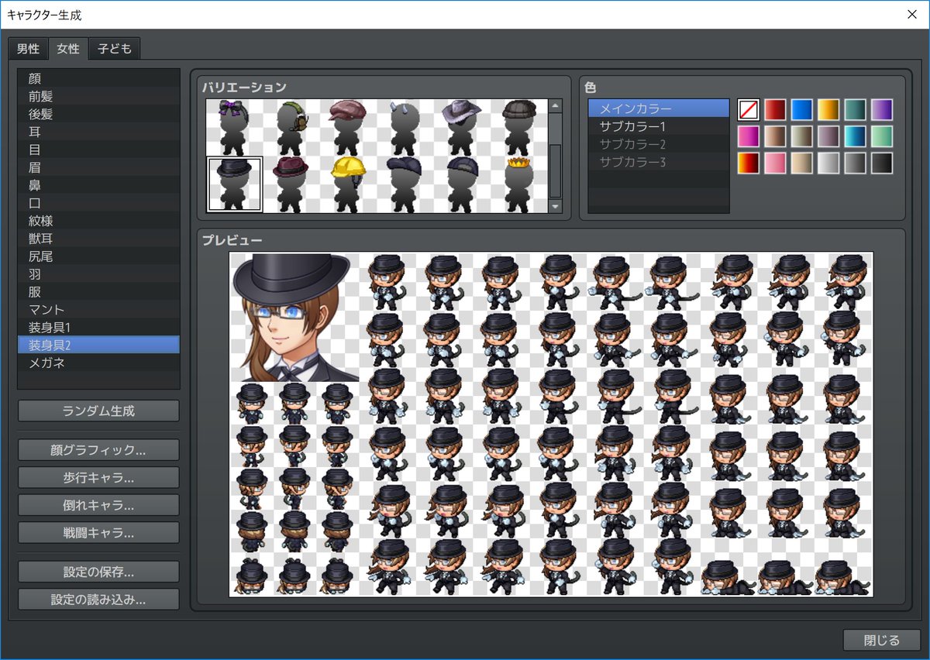Image resolution: width=930 pixels, height=660 pixels.
Task: Choose the olive gray color swatch
Action: click(x=801, y=136)
